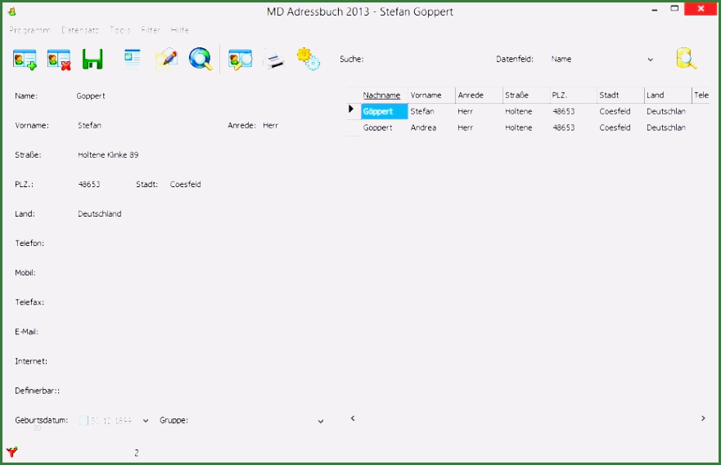Click the empty Telefon field
721x465 pixels.
tap(198, 243)
